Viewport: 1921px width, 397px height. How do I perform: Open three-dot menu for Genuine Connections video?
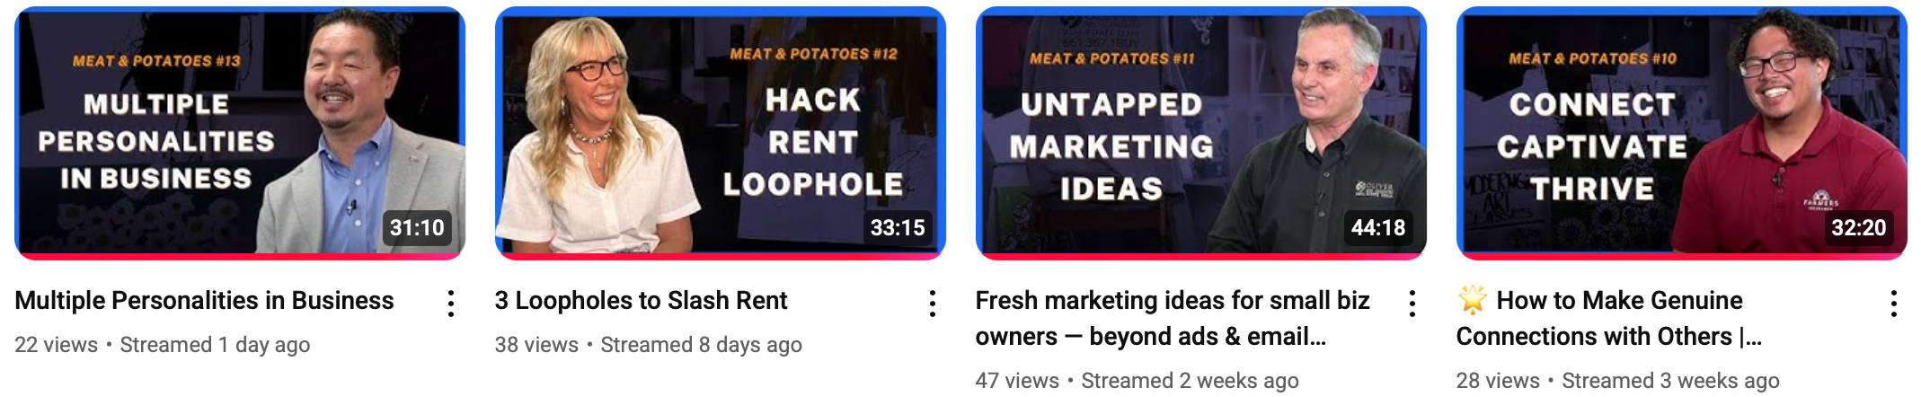(x=1894, y=304)
